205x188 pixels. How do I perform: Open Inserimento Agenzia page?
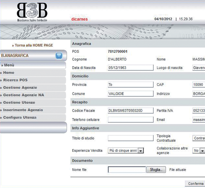[23, 110]
